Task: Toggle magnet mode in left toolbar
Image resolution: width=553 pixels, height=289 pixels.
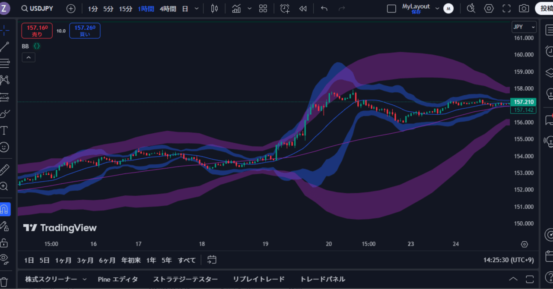Action: (5, 209)
